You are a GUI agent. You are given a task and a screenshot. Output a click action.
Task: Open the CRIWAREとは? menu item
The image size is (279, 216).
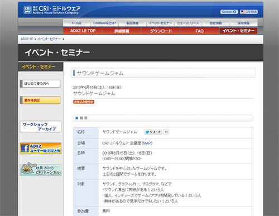[x=105, y=23]
